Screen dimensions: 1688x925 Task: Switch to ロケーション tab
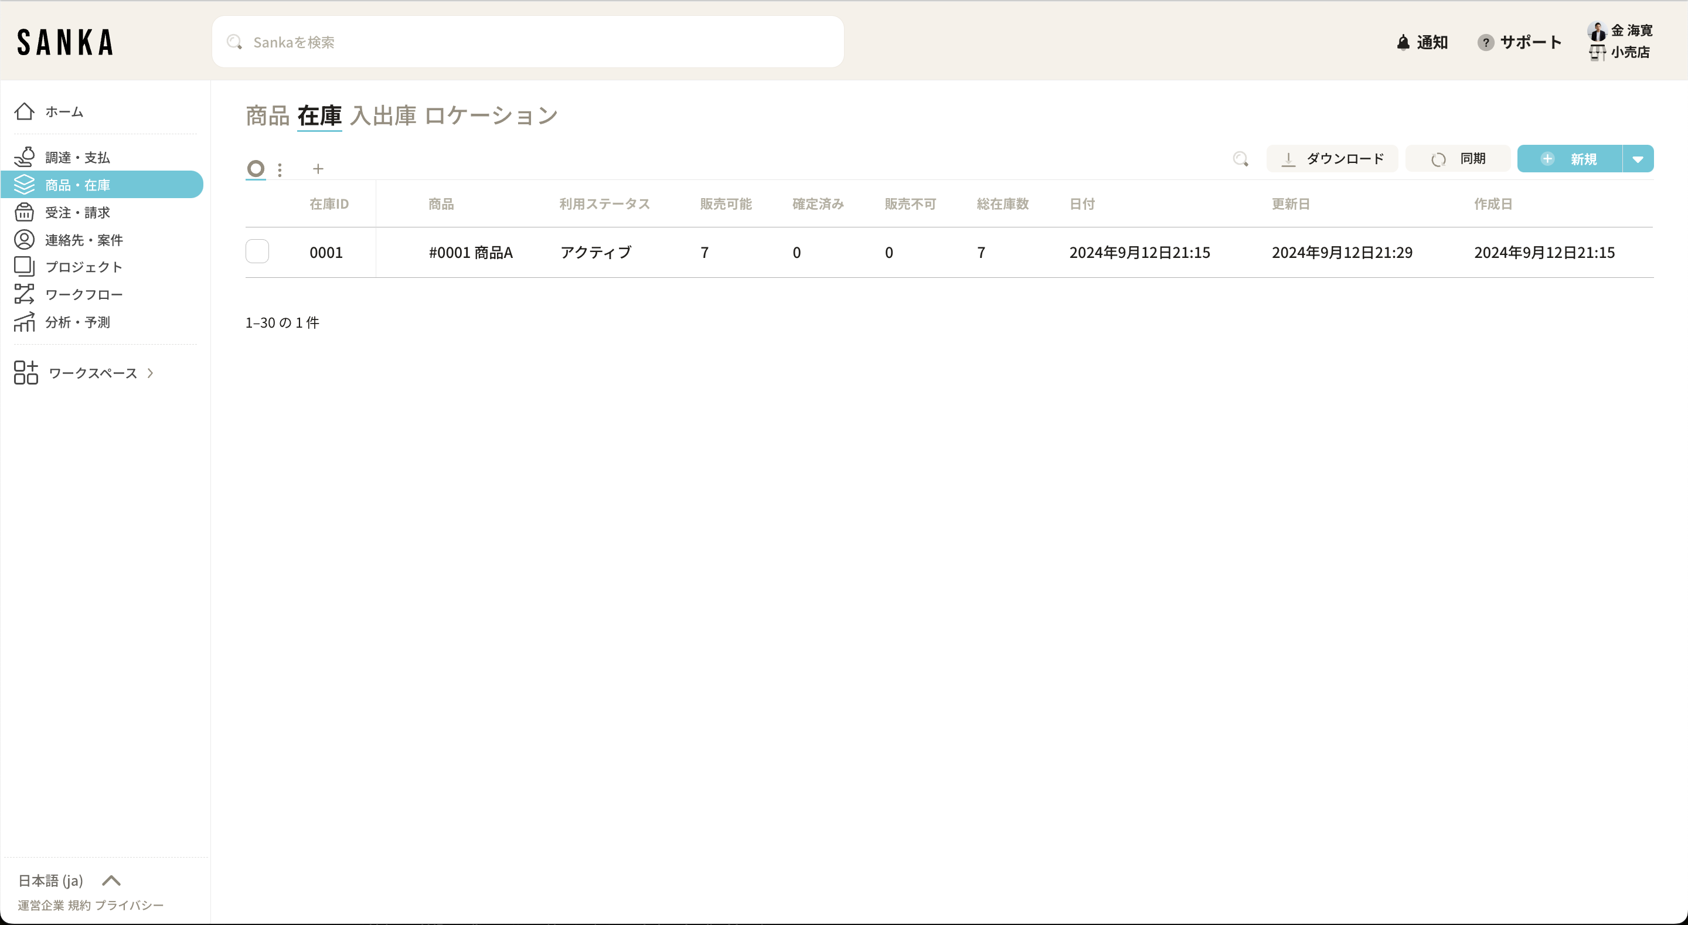[x=491, y=116]
